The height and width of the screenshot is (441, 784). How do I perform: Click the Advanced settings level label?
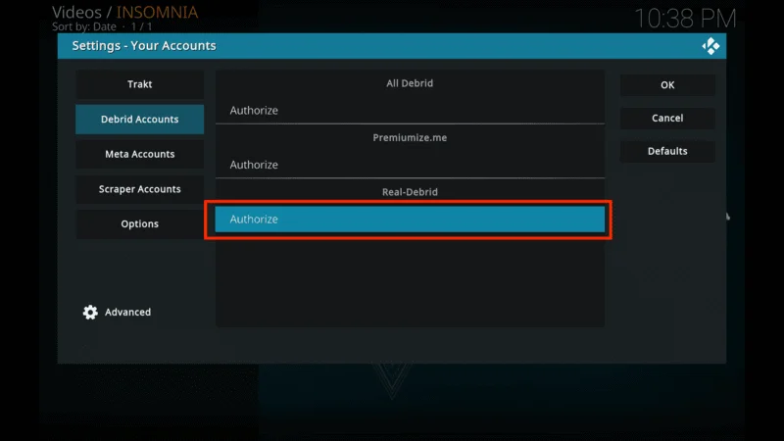click(127, 312)
